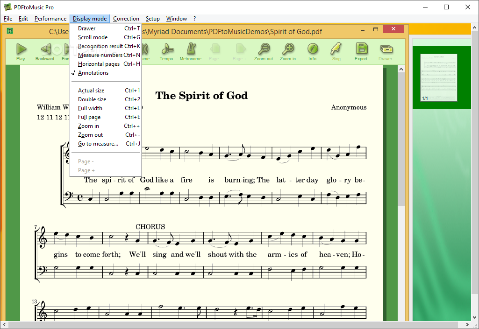Click score scrollbar up arrow
This screenshot has height=329, width=479.
click(x=401, y=69)
